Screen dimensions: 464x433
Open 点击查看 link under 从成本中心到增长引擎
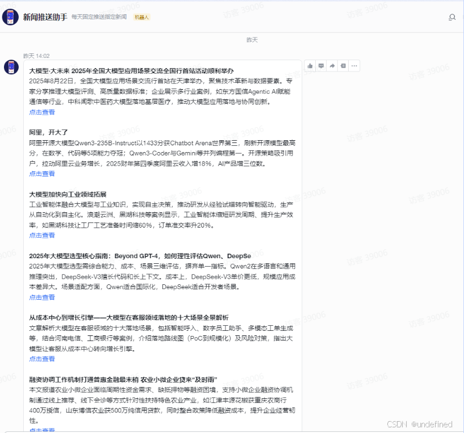click(42, 359)
